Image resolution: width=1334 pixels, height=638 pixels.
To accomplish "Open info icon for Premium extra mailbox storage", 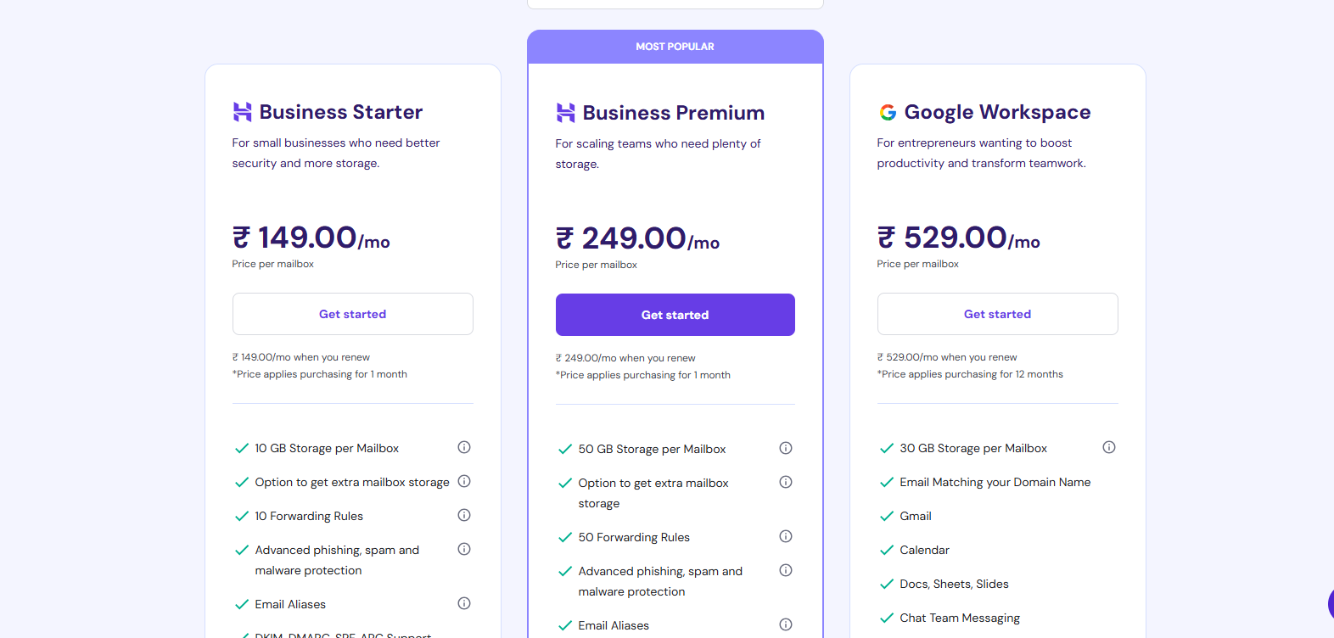I will tap(786, 482).
